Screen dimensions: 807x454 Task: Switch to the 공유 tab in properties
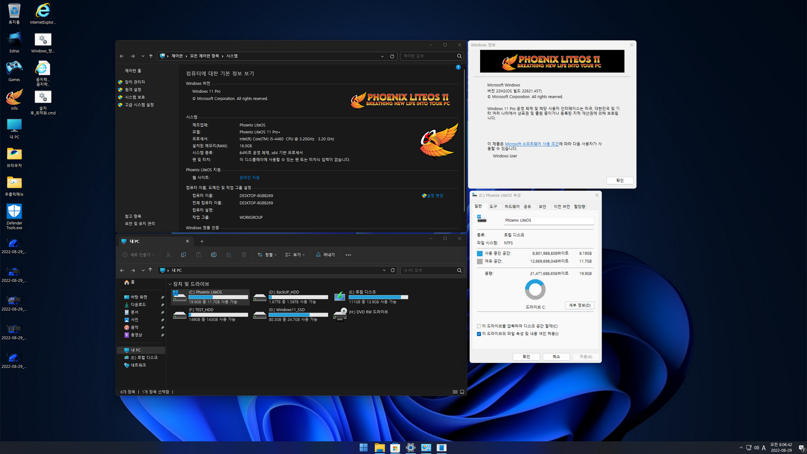[x=527, y=206]
